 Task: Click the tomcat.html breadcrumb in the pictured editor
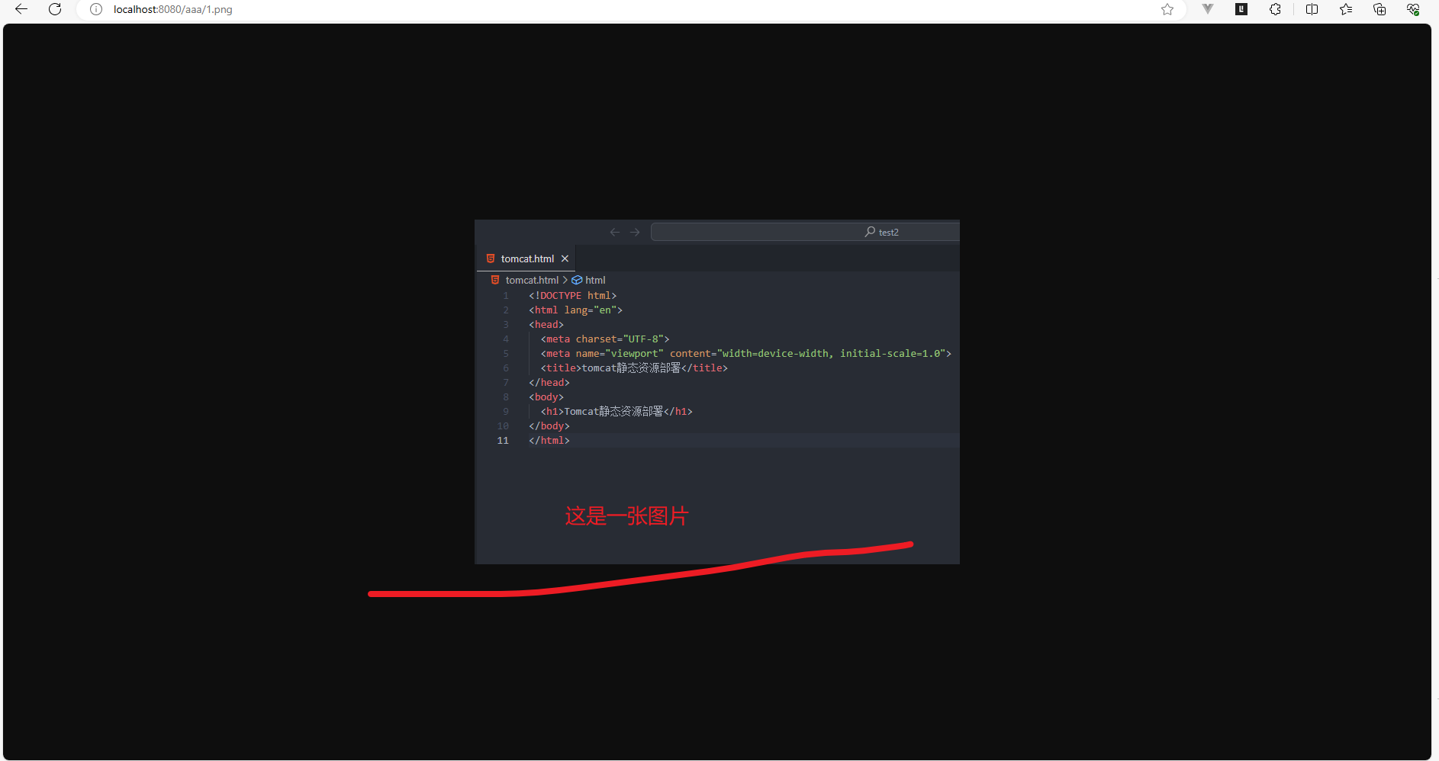[532, 280]
